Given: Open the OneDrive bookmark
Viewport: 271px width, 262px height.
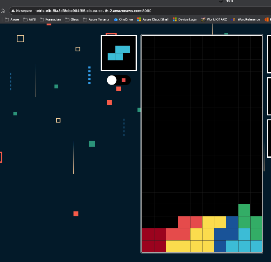Looking at the screenshot, I should pyautogui.click(x=123, y=19).
